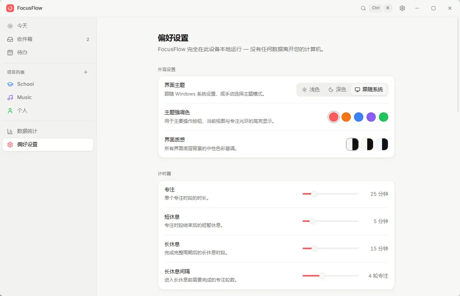Open the title bar settings gear icon
Image resolution: width=460 pixels, height=296 pixels.
[402, 8]
